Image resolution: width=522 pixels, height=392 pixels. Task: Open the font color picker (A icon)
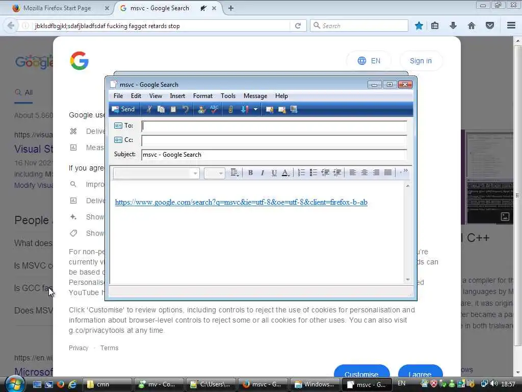pos(285,173)
